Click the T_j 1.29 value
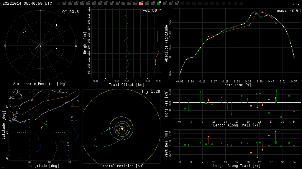Image resolution: width=302 pixels, height=169 pixels. pos(151,92)
